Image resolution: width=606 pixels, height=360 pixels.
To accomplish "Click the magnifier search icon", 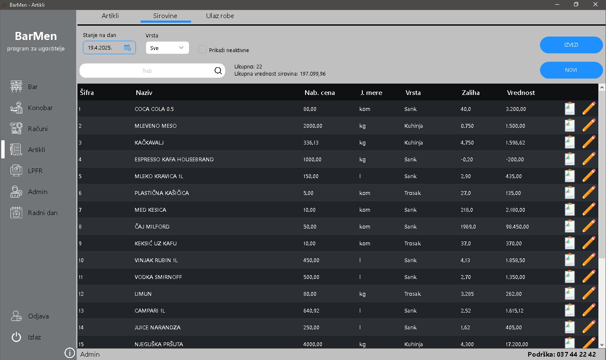I will click(x=218, y=71).
